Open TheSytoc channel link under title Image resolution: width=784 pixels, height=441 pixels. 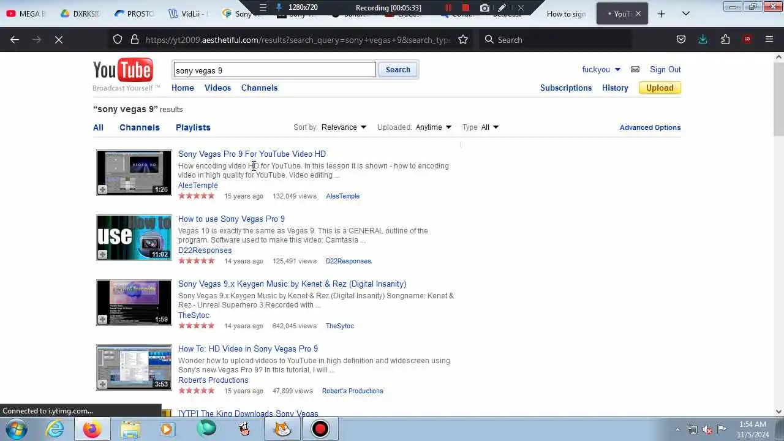pyautogui.click(x=194, y=315)
